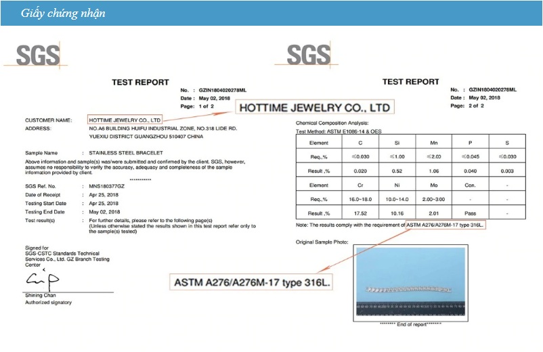This screenshot has height=352, width=543.
Task: Select the 'Page: 1 of 2' text
Action: click(197, 106)
